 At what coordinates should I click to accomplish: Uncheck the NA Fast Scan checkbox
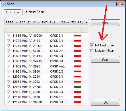click(92, 45)
